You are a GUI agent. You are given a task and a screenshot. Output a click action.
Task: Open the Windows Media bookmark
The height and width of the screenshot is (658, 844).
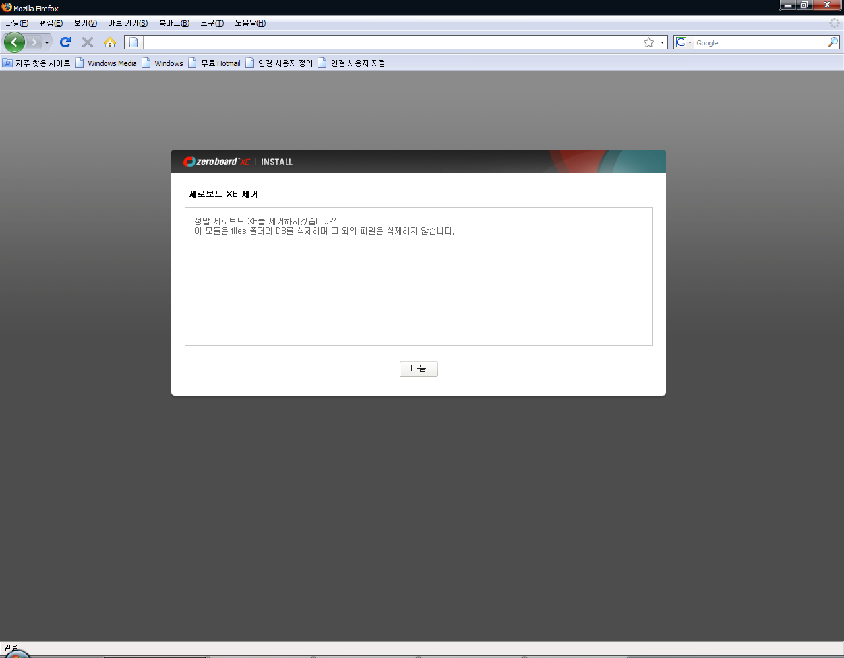tap(106, 63)
